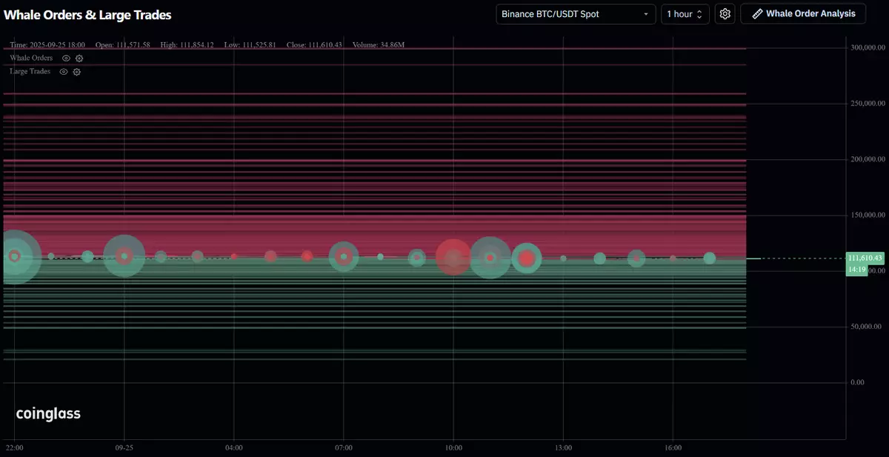
Task: Click the 10:00 time axis label
Action: coord(453,448)
